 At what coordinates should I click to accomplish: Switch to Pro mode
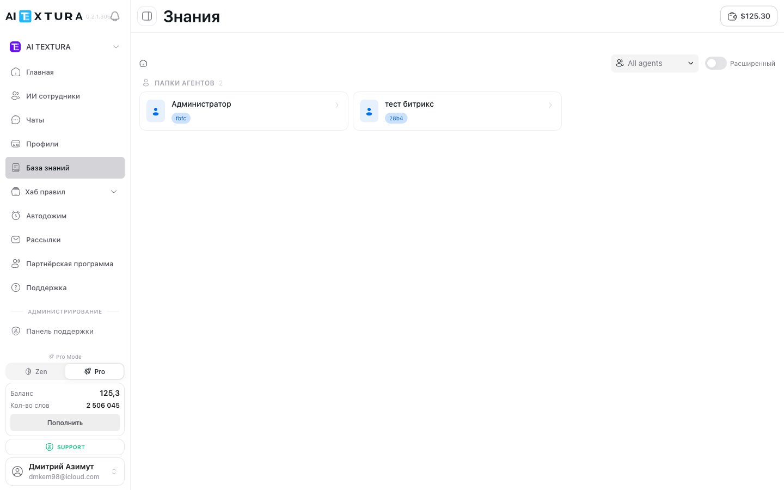[94, 371]
